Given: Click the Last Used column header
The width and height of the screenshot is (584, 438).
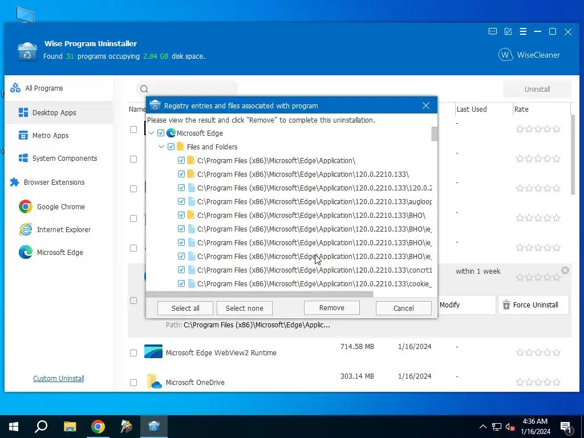Looking at the screenshot, I should tap(472, 109).
